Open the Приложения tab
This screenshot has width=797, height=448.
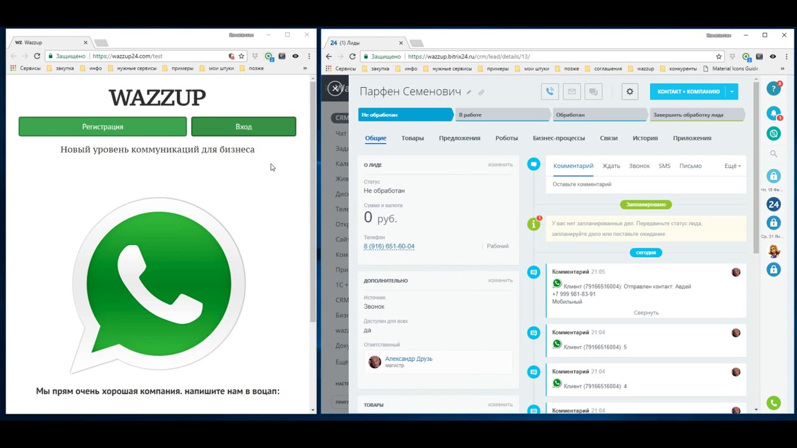coord(692,138)
